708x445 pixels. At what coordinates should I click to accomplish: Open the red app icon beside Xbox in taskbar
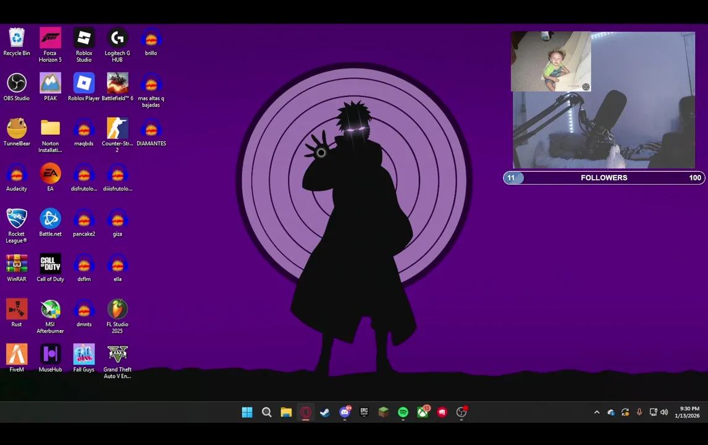[442, 412]
